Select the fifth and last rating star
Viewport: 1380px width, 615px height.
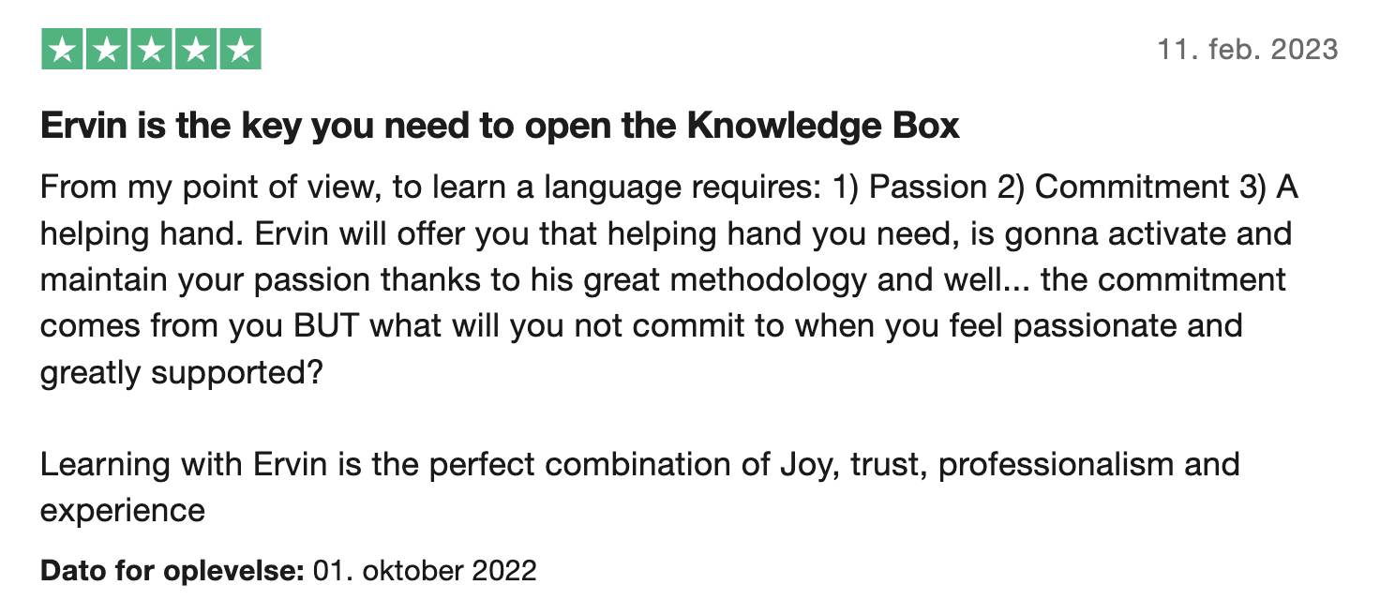[x=240, y=50]
